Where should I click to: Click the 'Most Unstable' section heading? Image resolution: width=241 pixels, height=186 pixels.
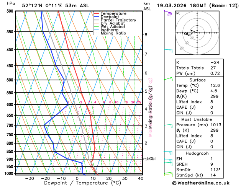[197, 119]
